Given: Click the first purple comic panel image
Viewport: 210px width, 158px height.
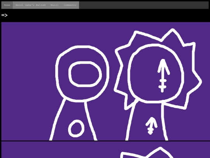Looking at the screenshot, I should coord(106,81).
